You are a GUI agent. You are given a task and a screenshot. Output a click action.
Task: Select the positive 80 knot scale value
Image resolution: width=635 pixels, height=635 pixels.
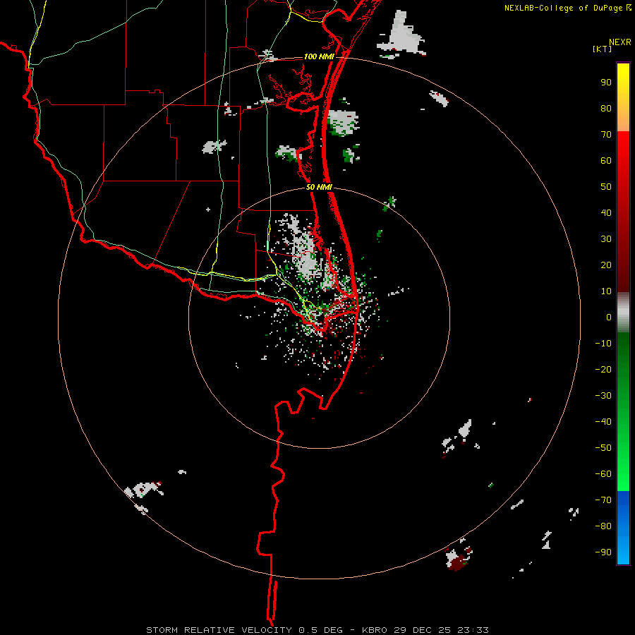[x=606, y=108]
